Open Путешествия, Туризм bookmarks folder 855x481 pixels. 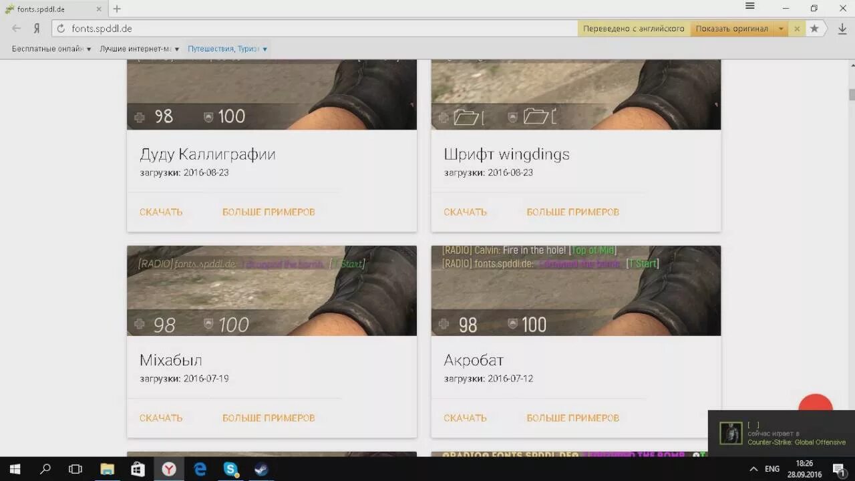click(x=228, y=49)
